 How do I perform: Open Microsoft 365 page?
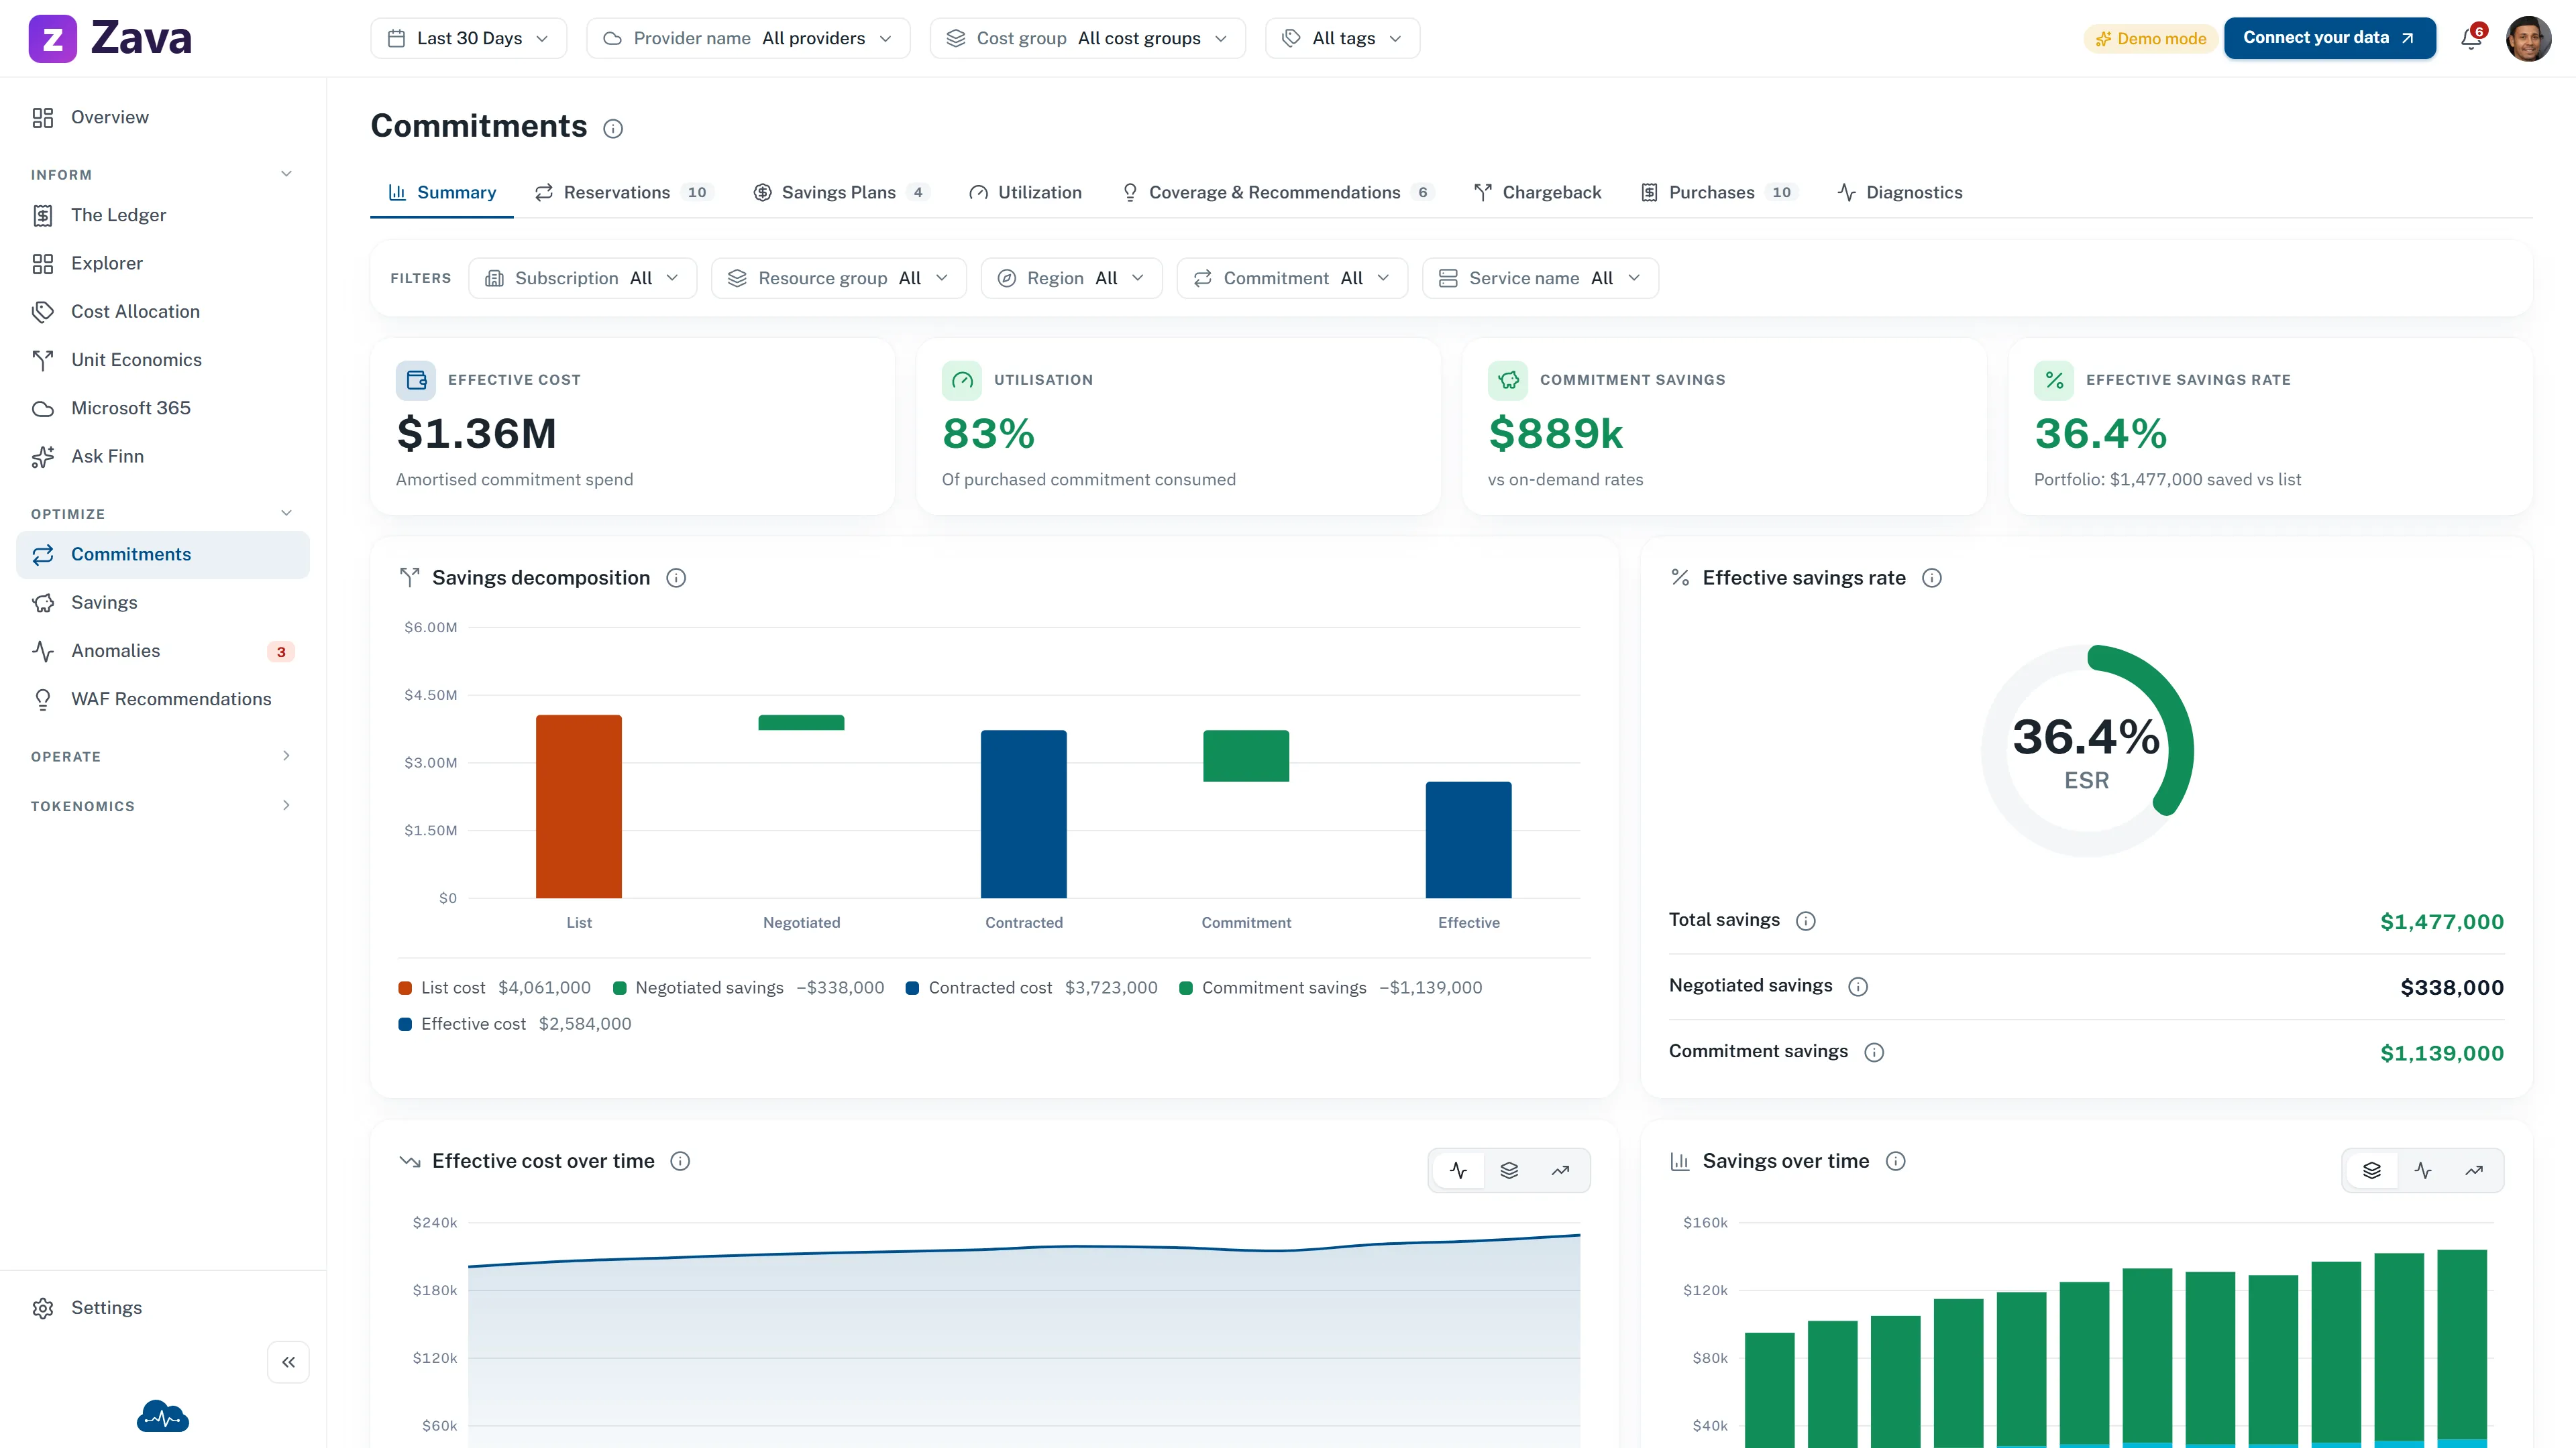coord(163,408)
